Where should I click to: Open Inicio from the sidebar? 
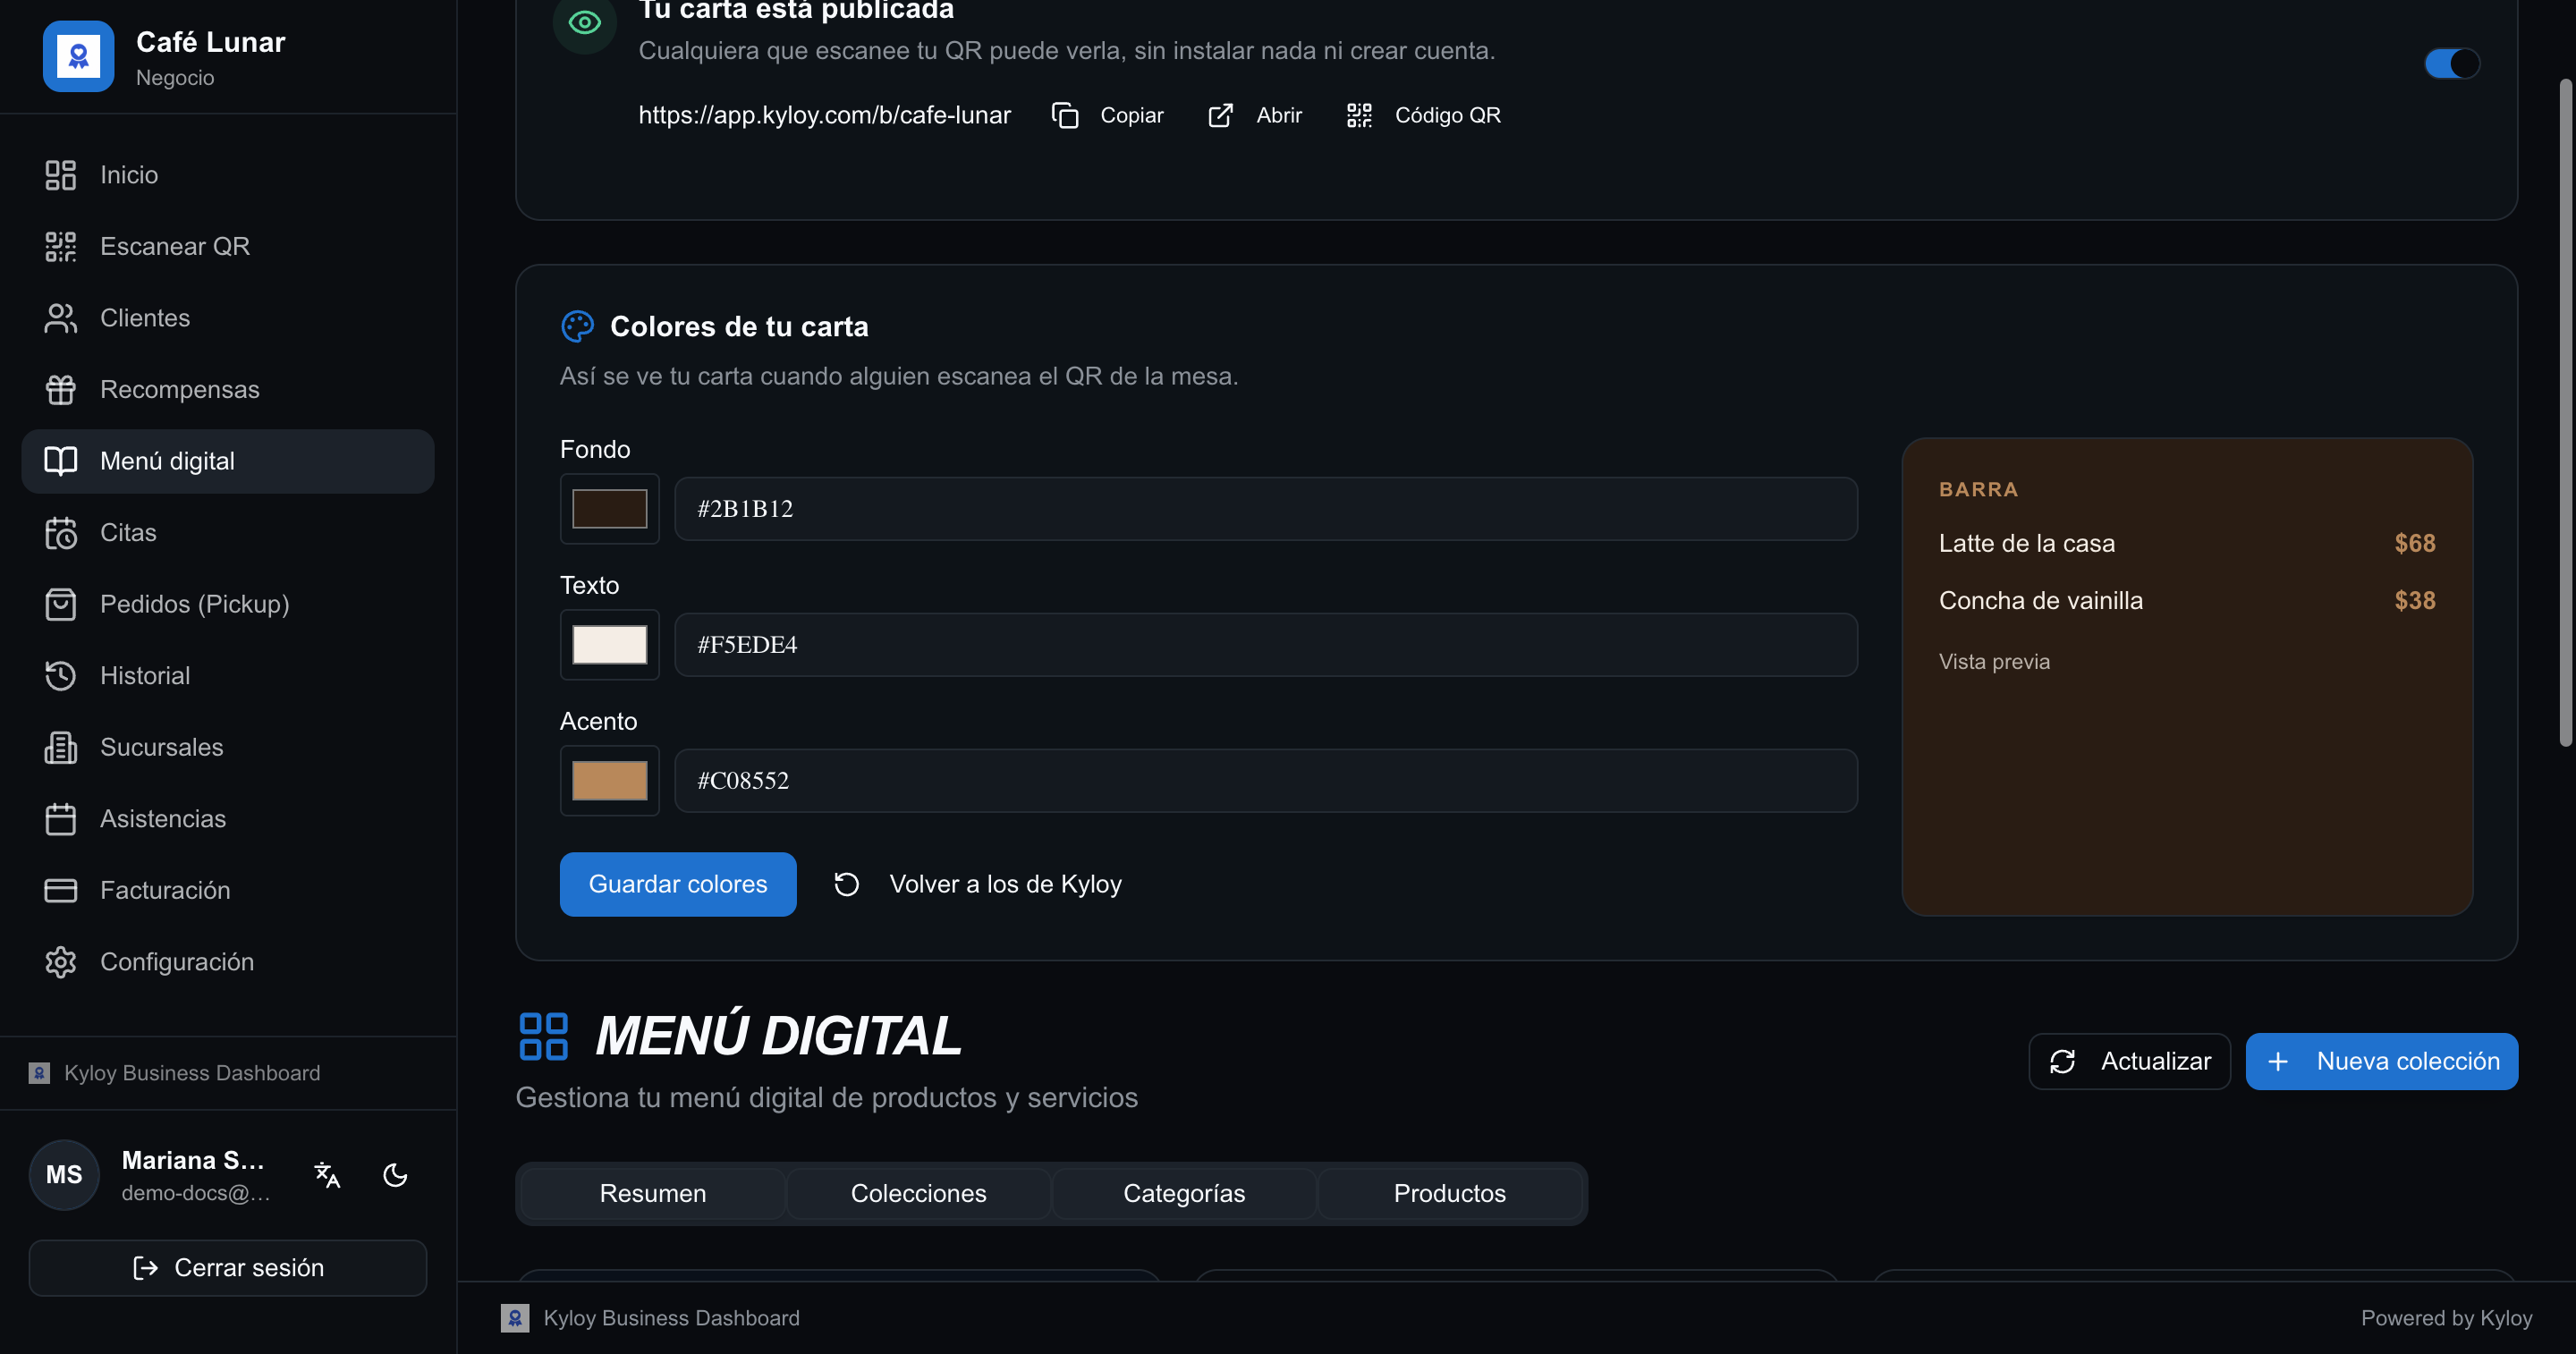point(228,175)
